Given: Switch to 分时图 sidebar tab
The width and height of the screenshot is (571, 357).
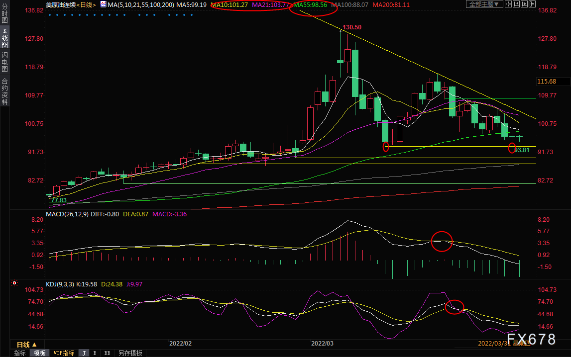Looking at the screenshot, I should tap(5, 13).
